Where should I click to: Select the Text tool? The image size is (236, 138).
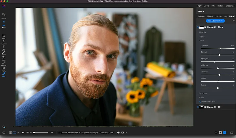(x=4, y=47)
